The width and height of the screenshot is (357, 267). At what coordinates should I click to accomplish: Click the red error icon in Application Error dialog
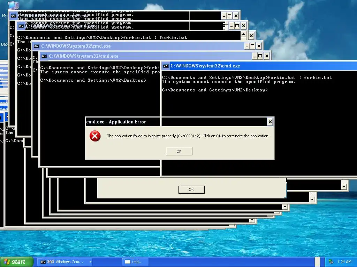95,136
